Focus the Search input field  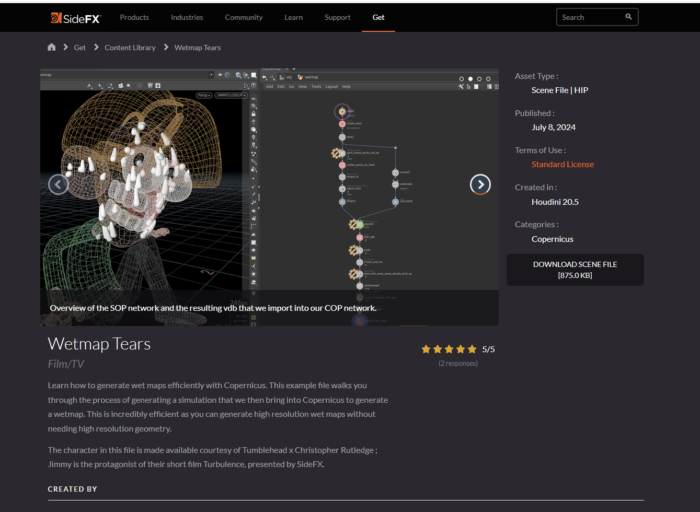(x=597, y=17)
